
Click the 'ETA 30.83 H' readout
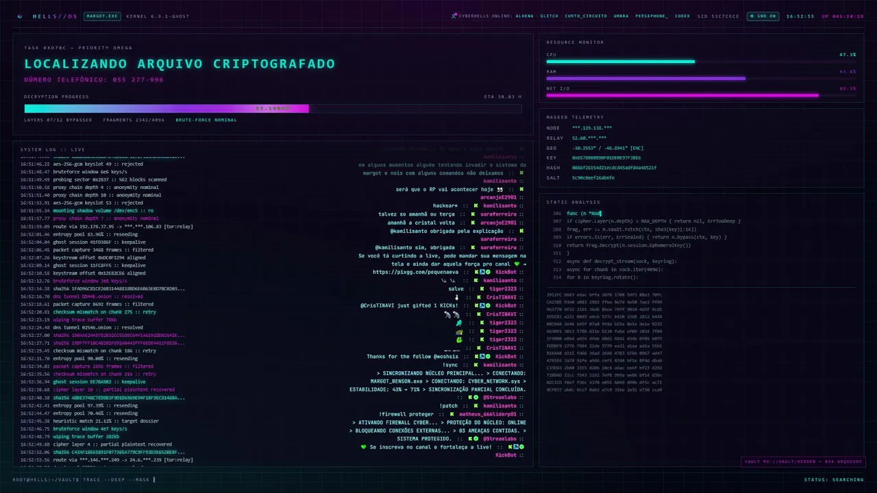(x=503, y=97)
